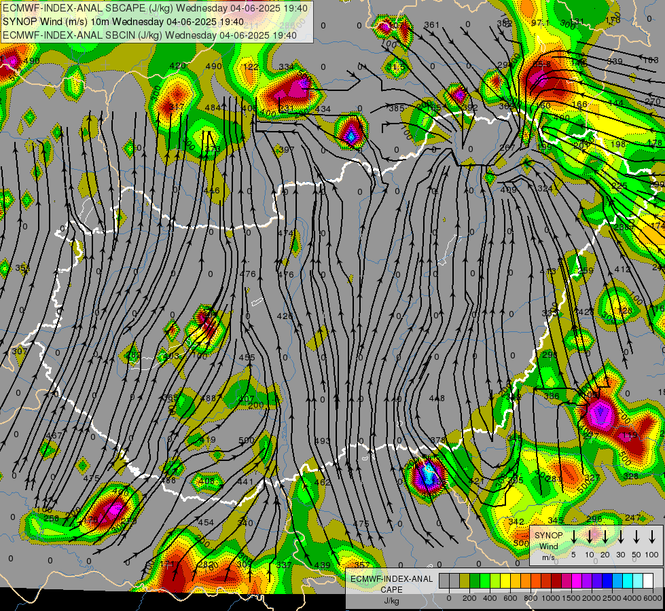This screenshot has width=665, height=611.
Task: Click the map value '270'
Action: [x=653, y=101]
